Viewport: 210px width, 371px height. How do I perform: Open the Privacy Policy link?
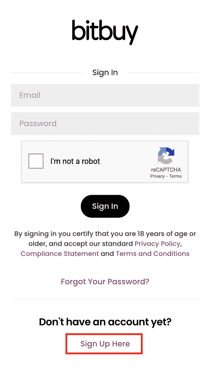[157, 244]
